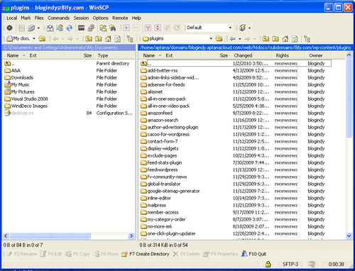Open the Help menu

(x=136, y=18)
